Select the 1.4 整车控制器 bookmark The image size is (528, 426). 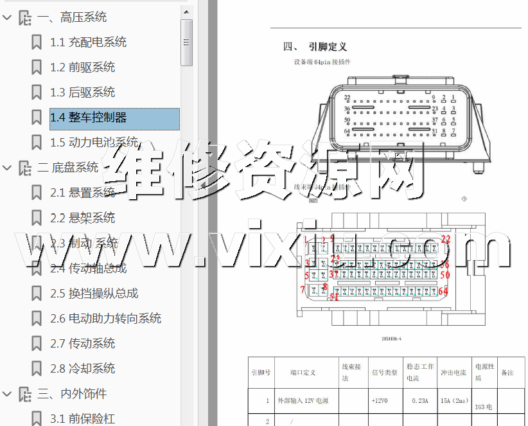[x=89, y=118]
